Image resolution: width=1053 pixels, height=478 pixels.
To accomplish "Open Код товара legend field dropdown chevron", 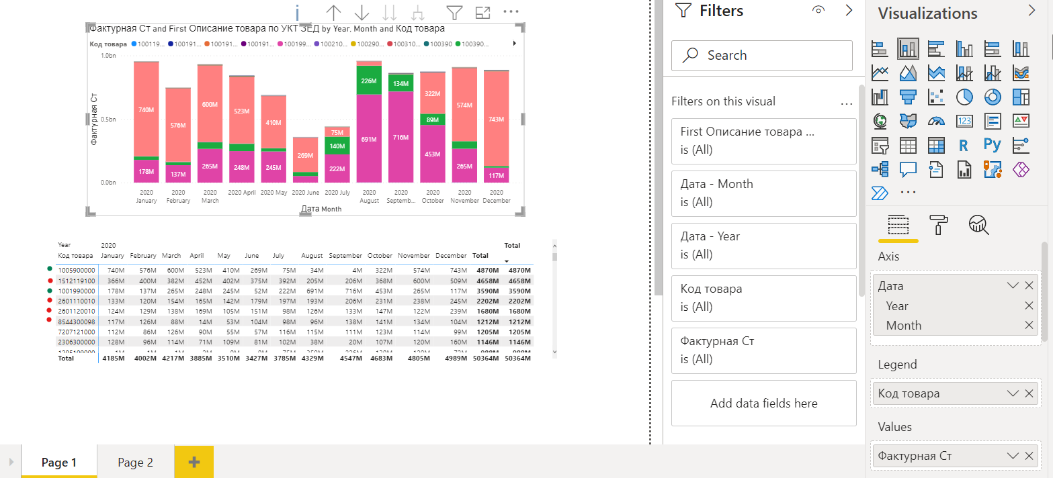I will pyautogui.click(x=1013, y=393).
